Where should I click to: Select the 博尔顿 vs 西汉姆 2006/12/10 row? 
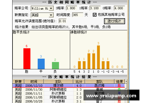[x=69, y=86]
